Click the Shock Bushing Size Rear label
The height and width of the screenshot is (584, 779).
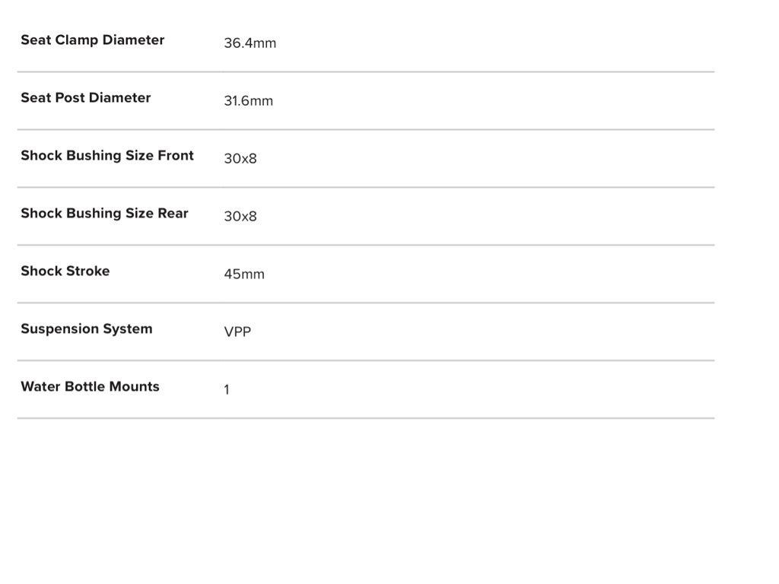coord(104,214)
